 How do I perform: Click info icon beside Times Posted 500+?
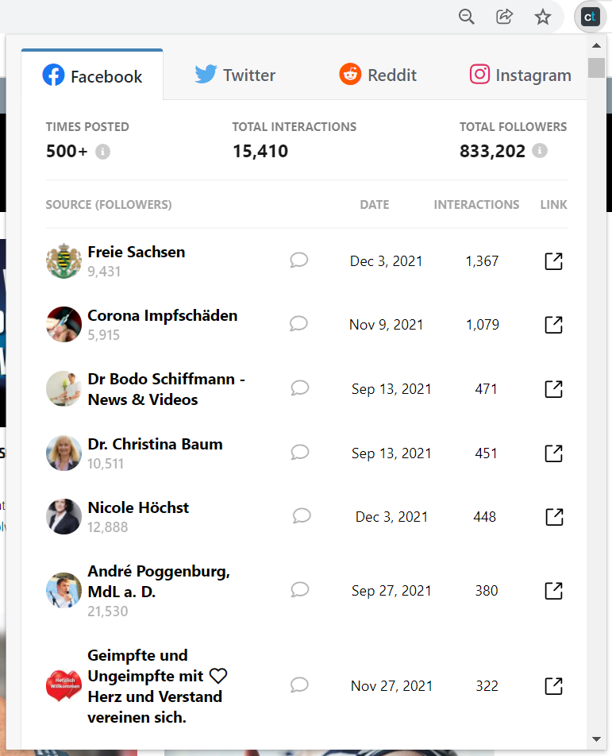click(x=102, y=151)
